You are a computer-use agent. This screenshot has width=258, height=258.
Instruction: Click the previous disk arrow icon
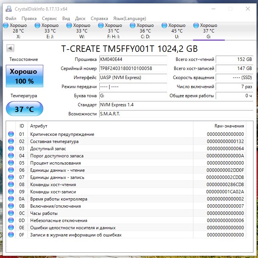coord(10,48)
